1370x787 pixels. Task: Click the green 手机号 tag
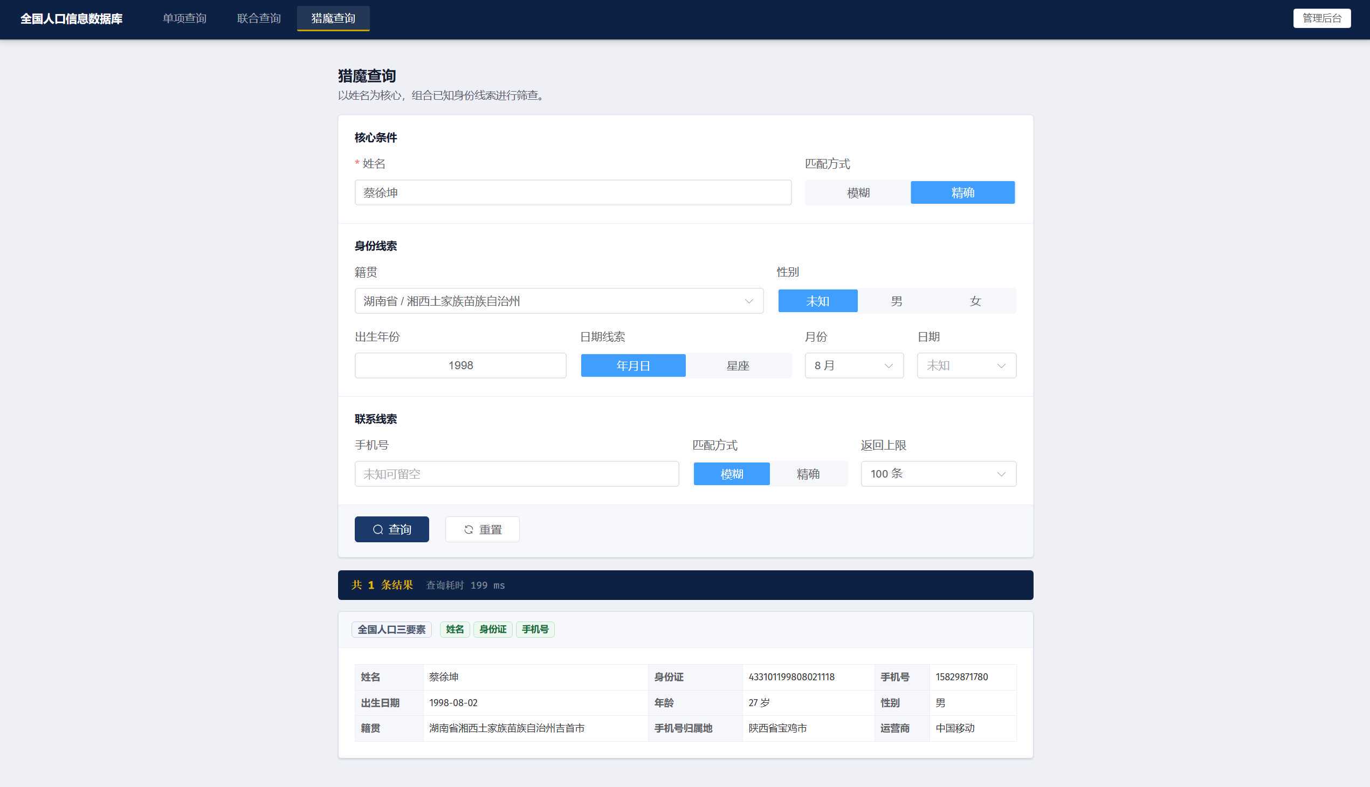click(x=535, y=630)
